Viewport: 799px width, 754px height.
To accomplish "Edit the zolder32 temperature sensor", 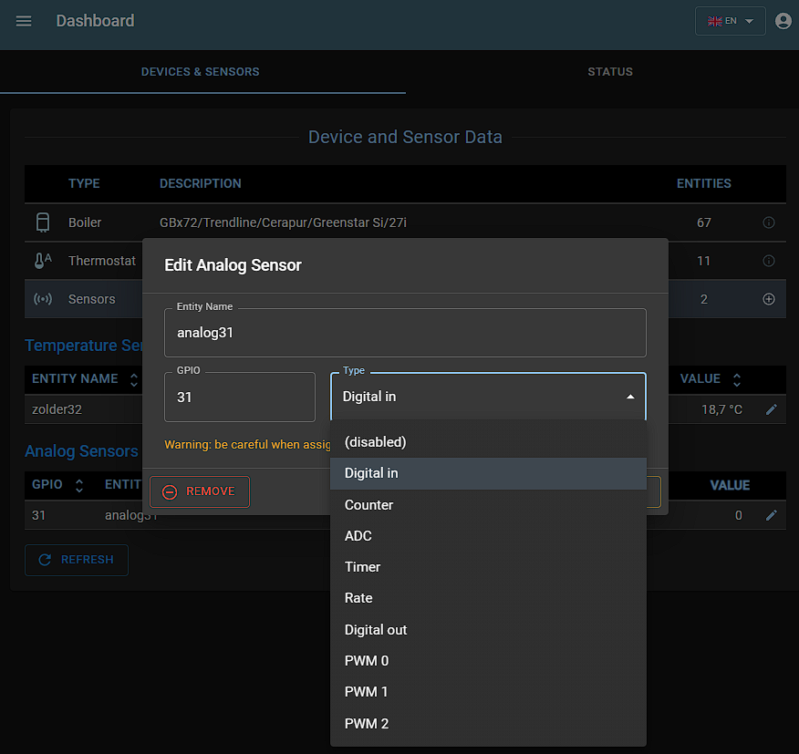I will click(x=771, y=409).
